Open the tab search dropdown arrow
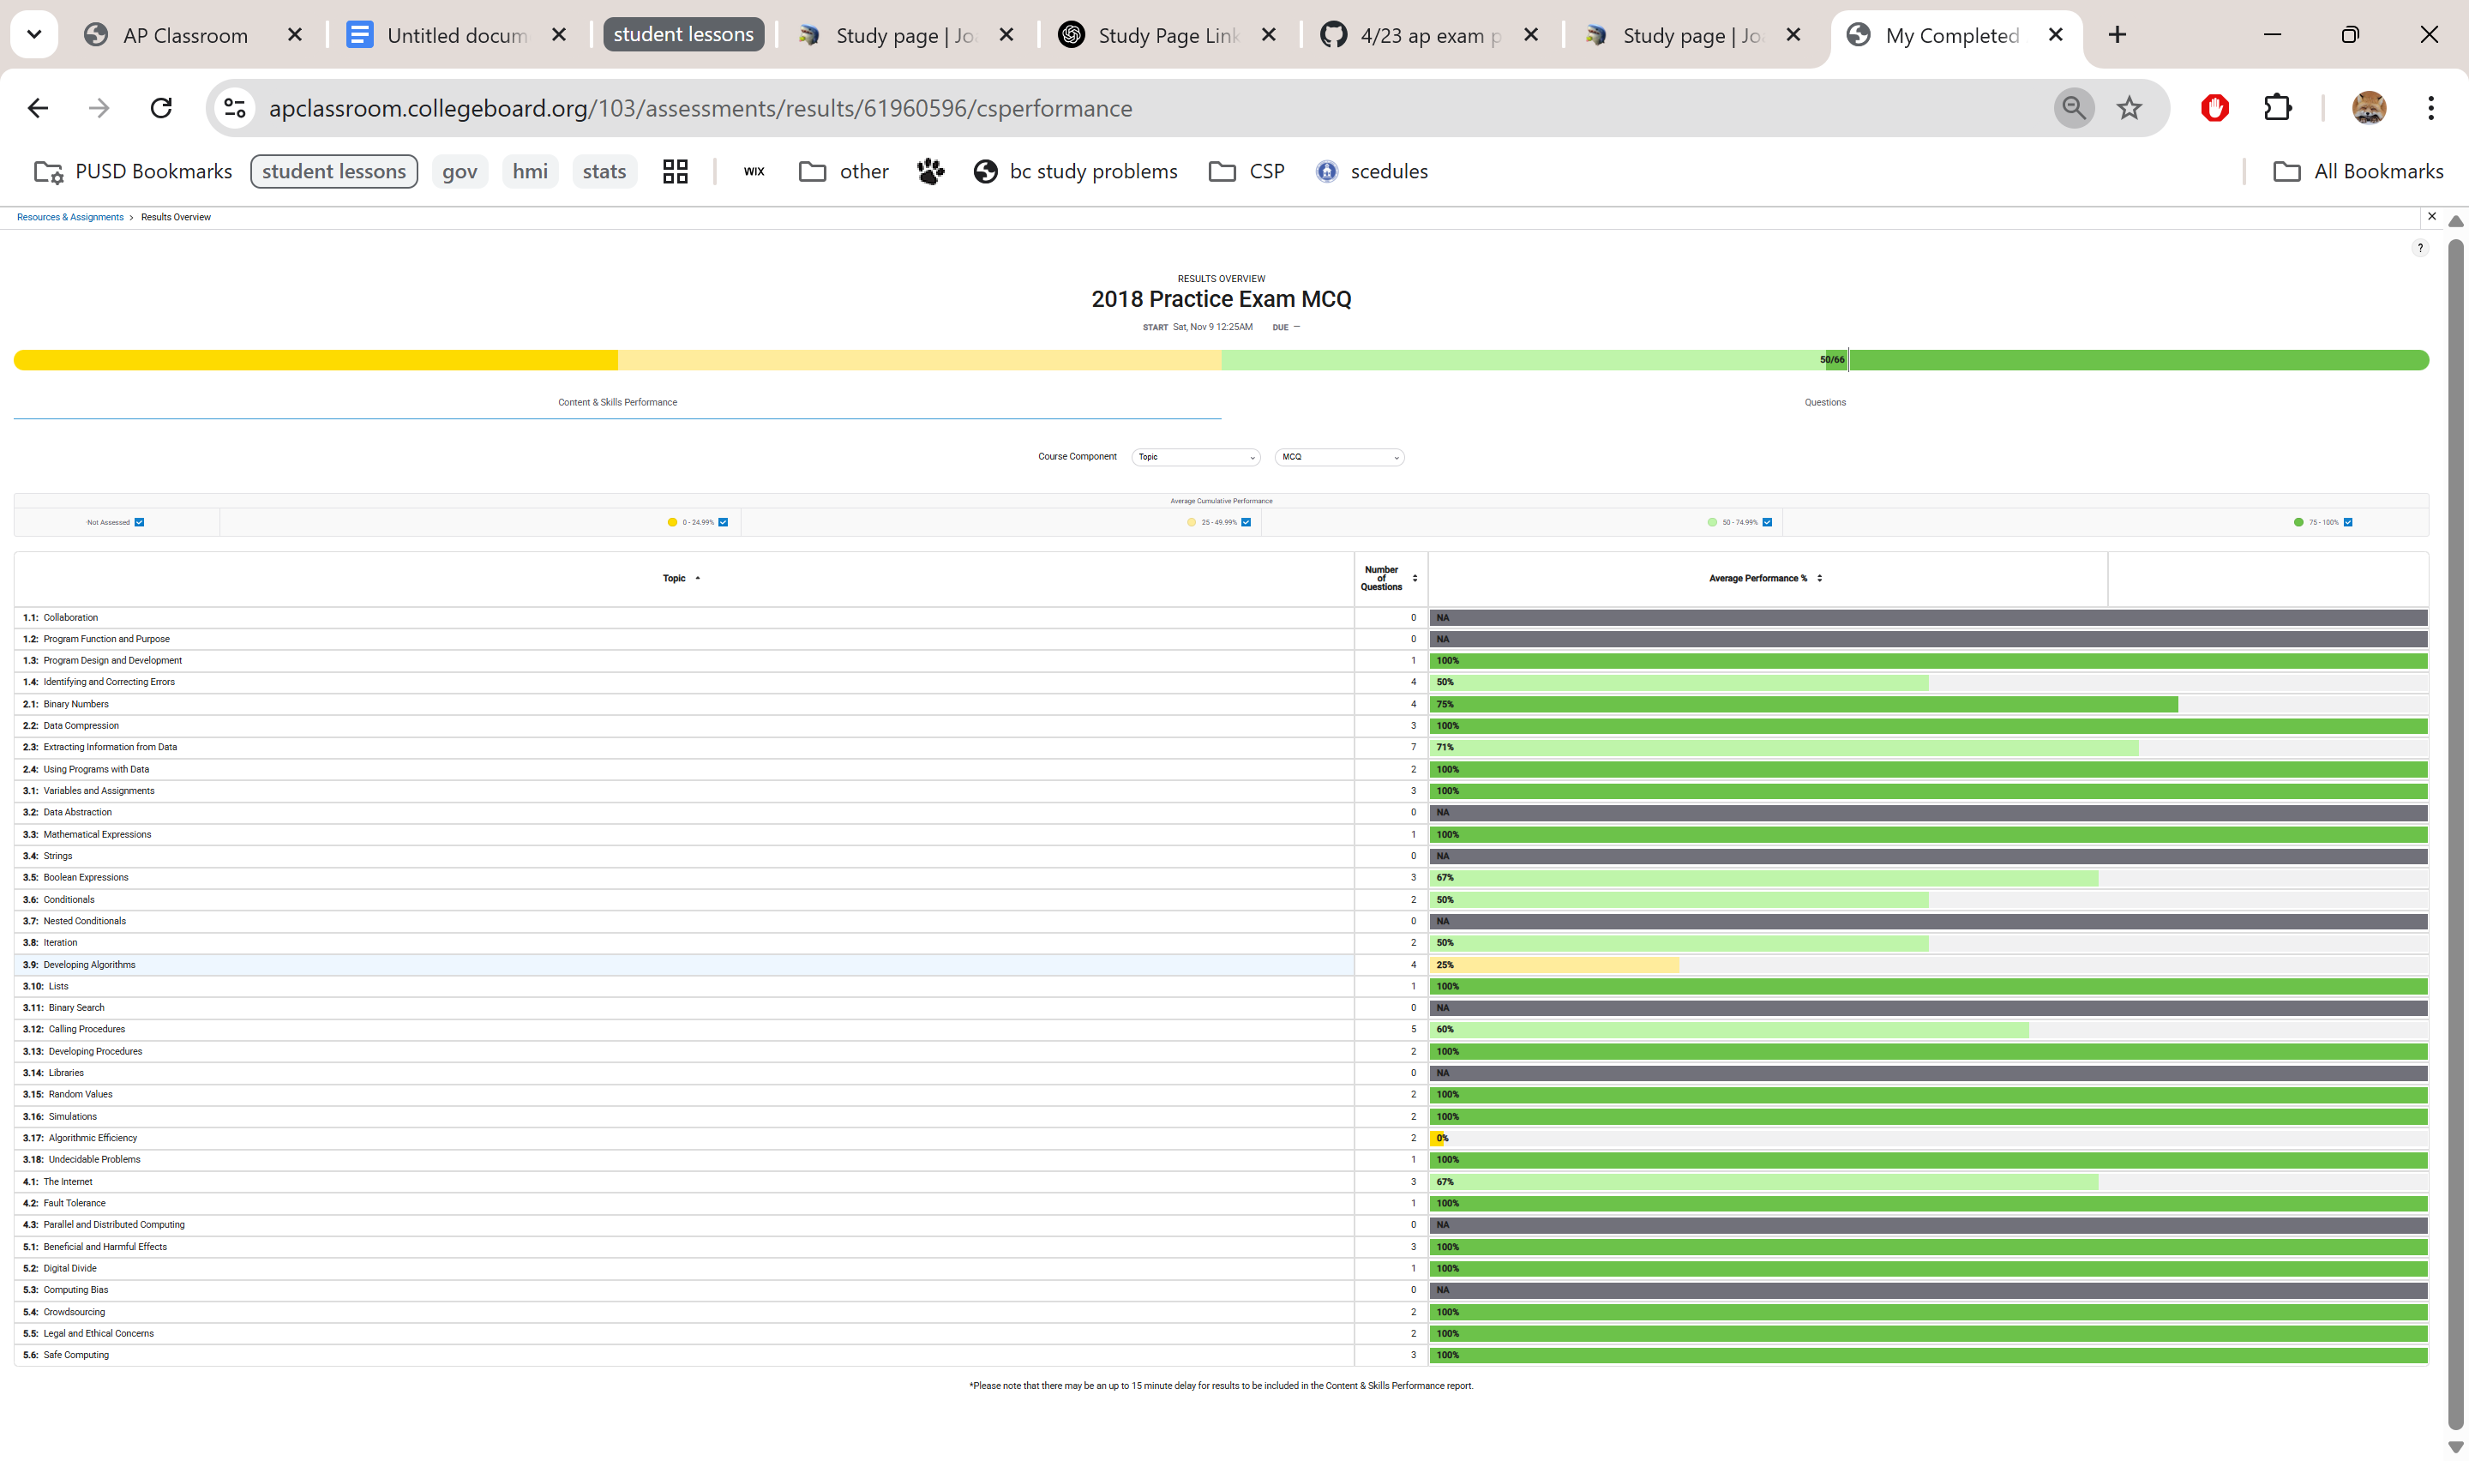This screenshot has width=2469, height=1461. coord(34,34)
